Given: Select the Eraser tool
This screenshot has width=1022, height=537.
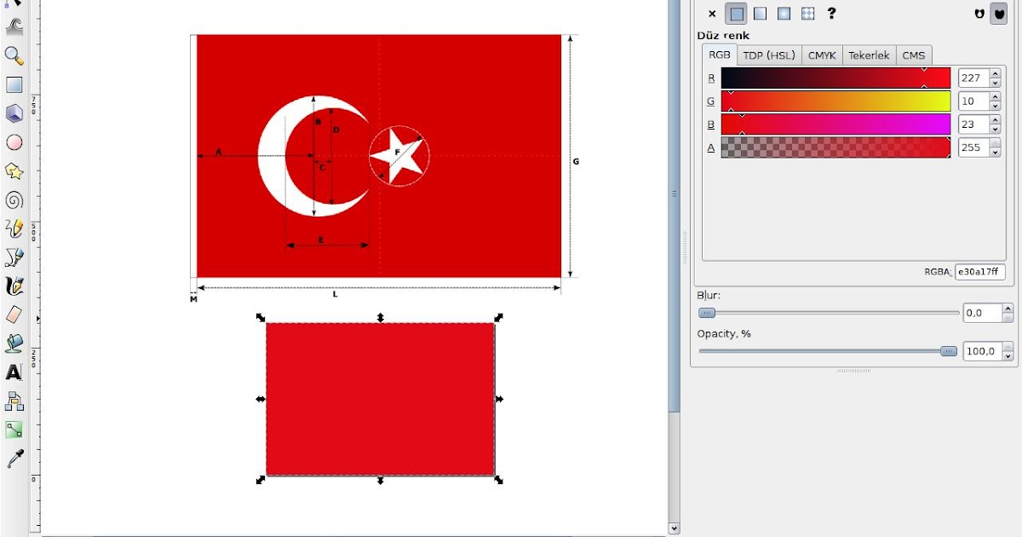Looking at the screenshot, I should coord(14,315).
